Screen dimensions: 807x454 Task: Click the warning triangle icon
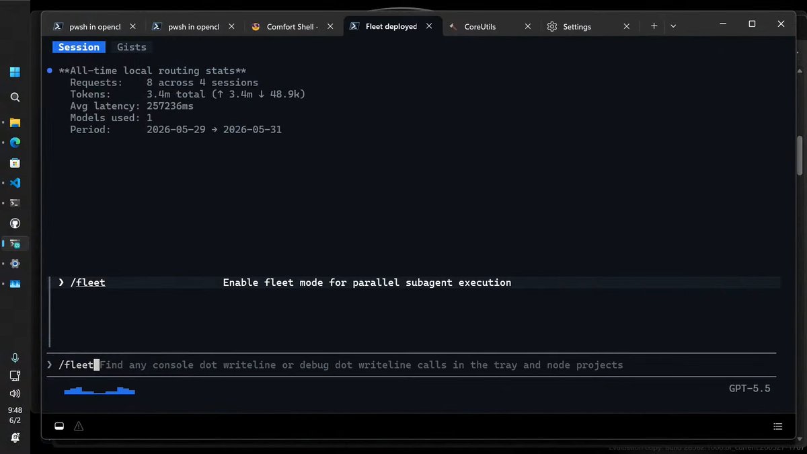click(79, 426)
